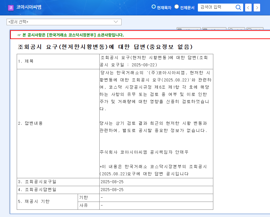Click the magnifier search icon

238,8
